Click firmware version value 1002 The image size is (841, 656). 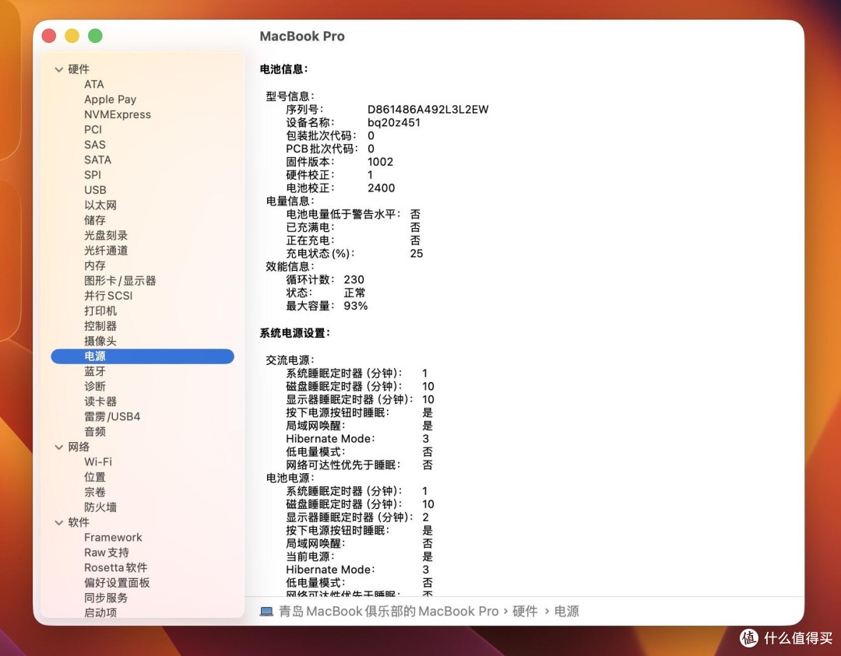pos(380,162)
